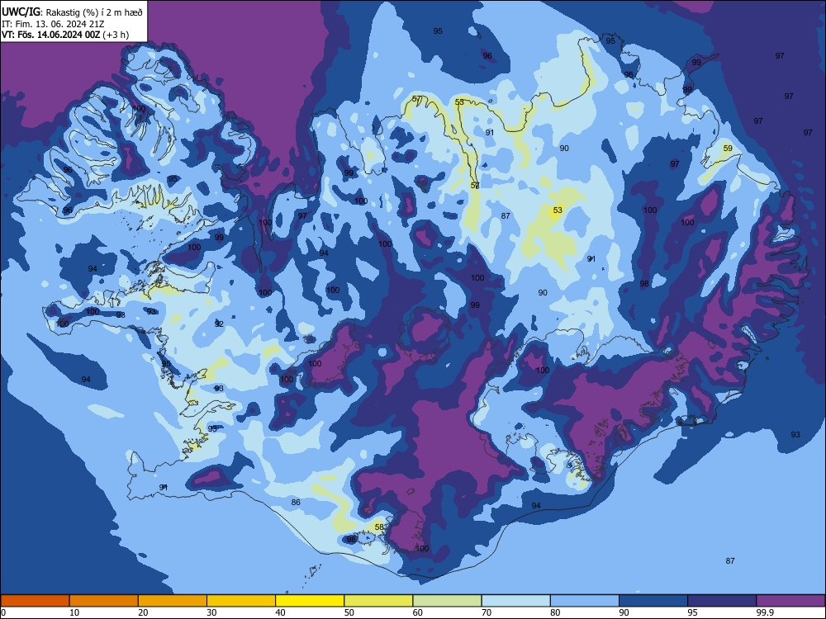Click the '86' humidity value on the map
826x619 pixels.
[296, 502]
